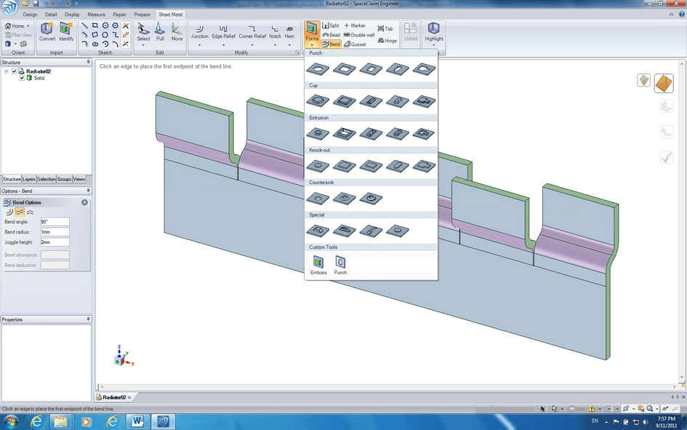687x430 pixels.
Task: Collapse the Radiator02 tree node
Action: point(6,71)
